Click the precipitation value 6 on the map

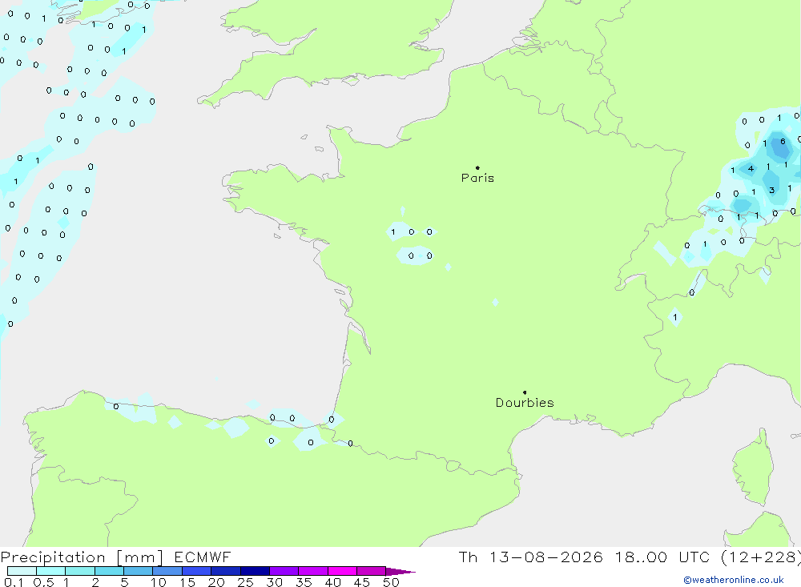[x=783, y=142]
